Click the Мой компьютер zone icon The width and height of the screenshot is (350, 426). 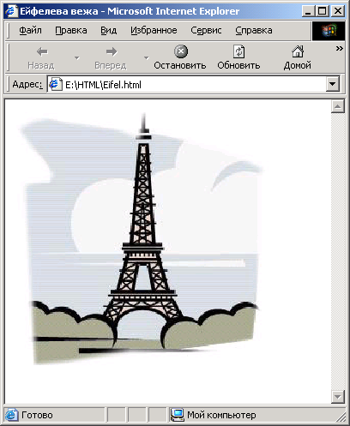[x=177, y=415]
